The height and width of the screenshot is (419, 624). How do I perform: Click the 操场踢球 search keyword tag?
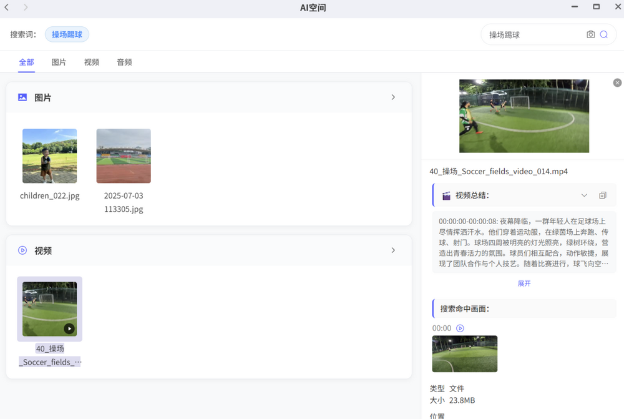67,34
